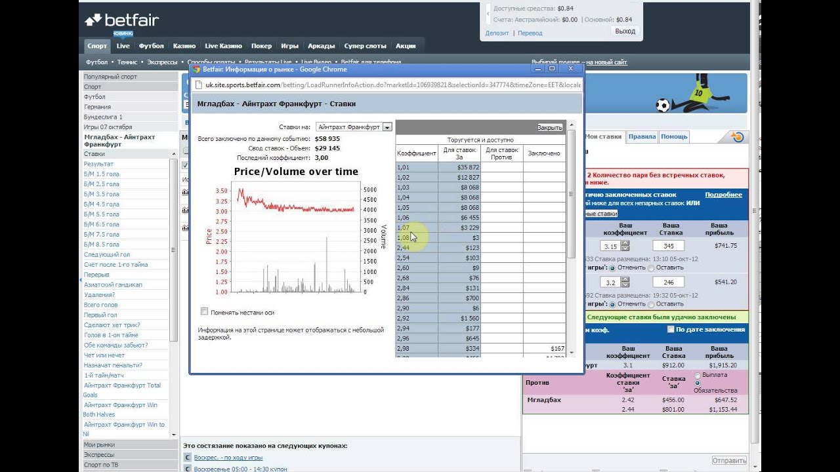
Task: Click Chrome icon in popup title bar
Action: click(x=196, y=69)
